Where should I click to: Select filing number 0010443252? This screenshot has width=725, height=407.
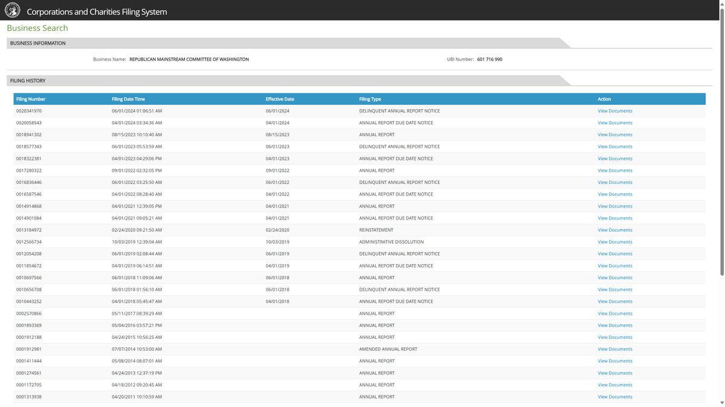pos(29,301)
